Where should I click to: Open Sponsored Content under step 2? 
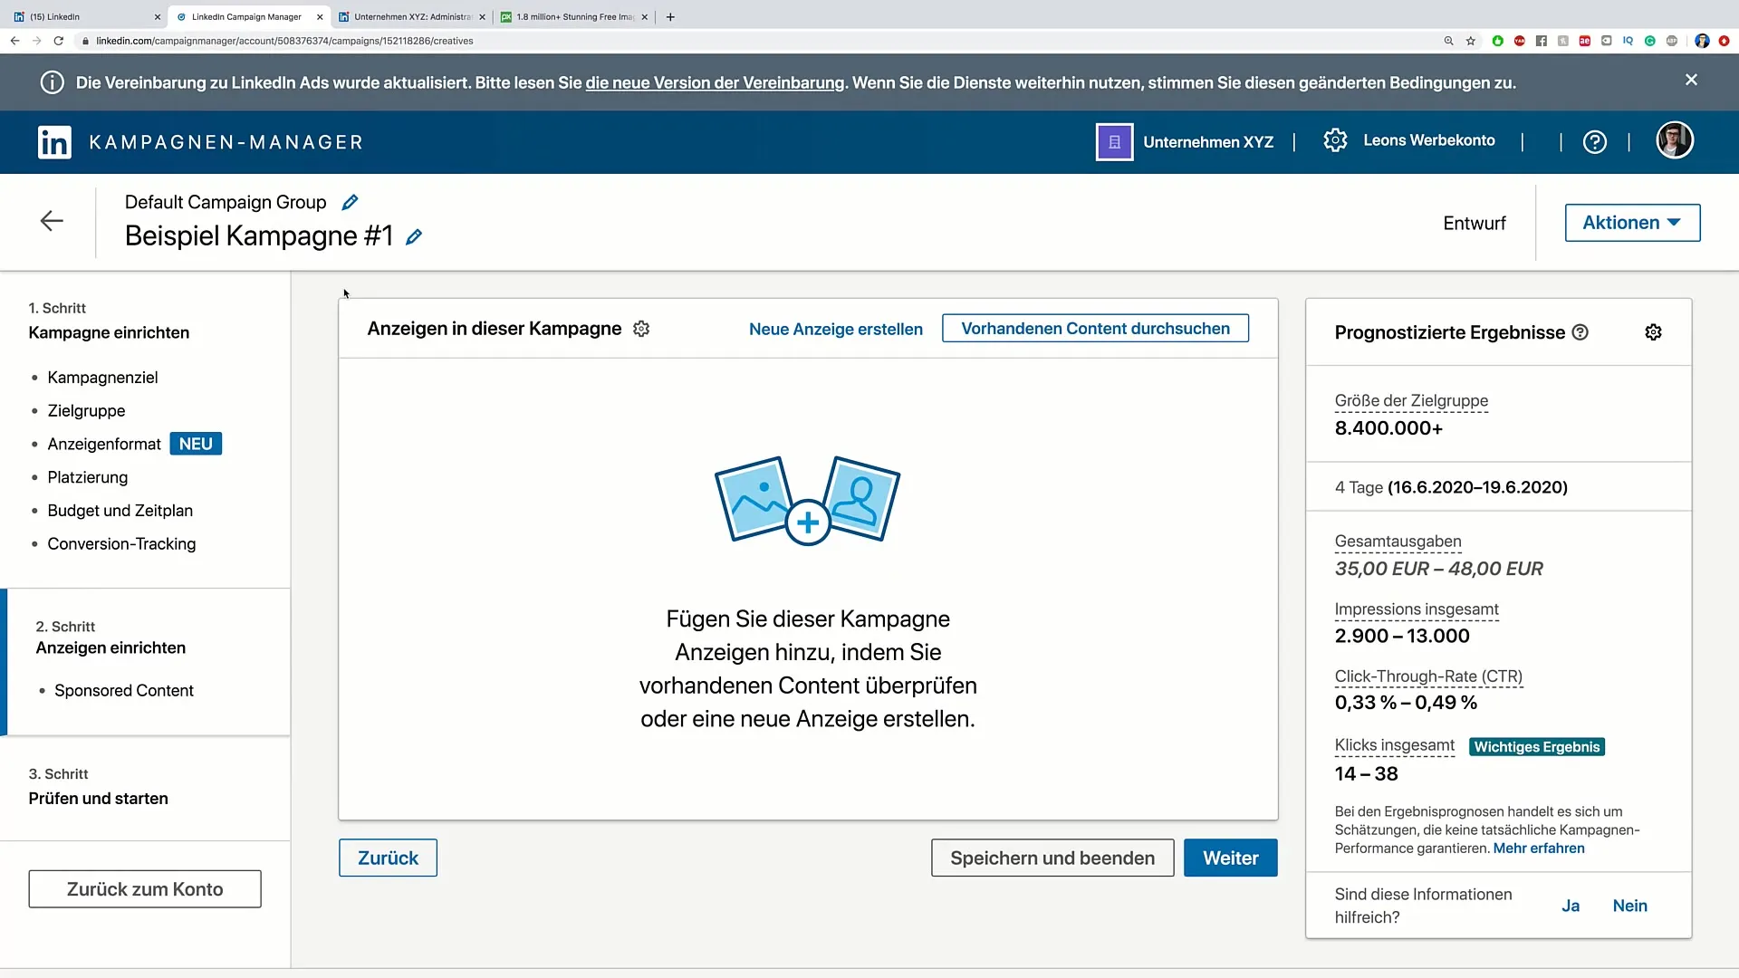123,691
